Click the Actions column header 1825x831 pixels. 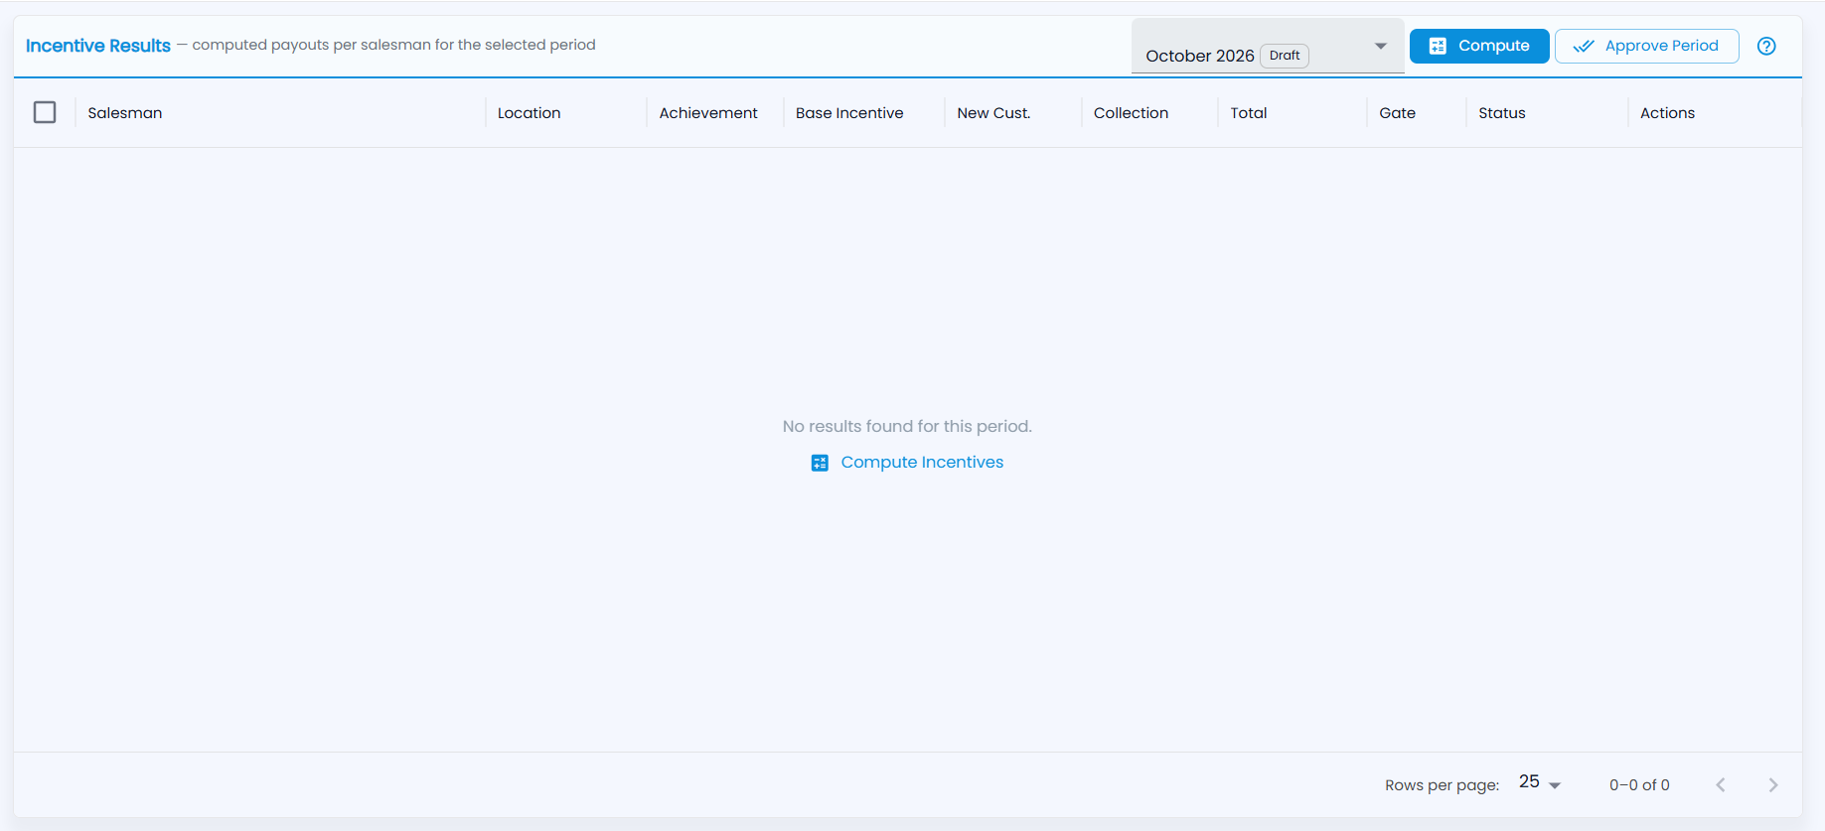(x=1667, y=113)
